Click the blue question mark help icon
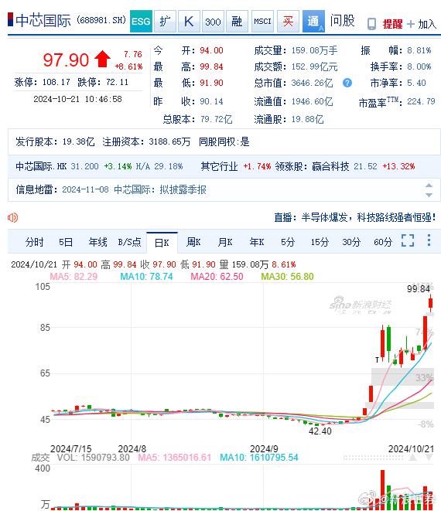 click(x=347, y=83)
